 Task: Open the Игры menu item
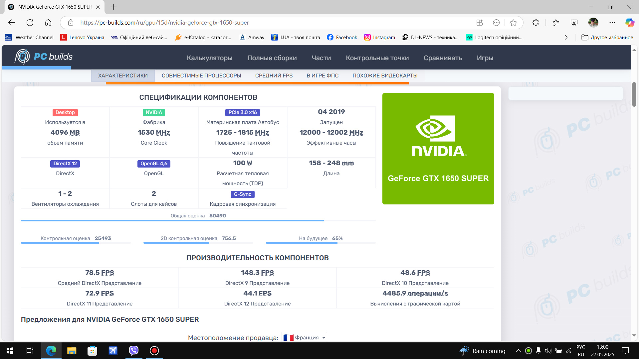(485, 58)
